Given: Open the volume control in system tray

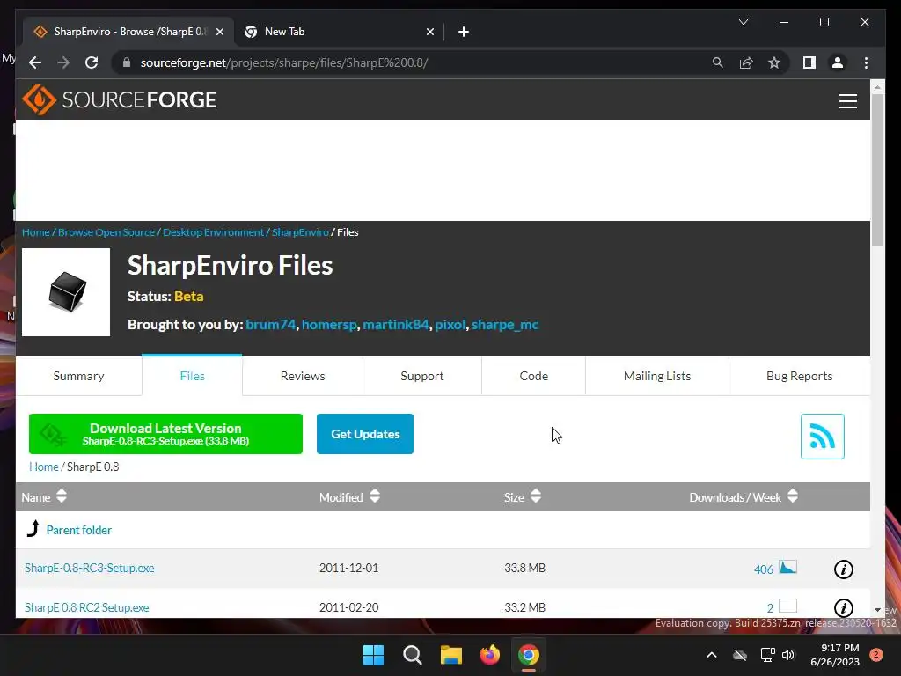Looking at the screenshot, I should [x=788, y=655].
